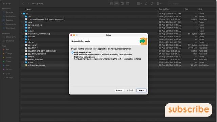Expand the doc folder
Screen dimensions: 217x122
tap(24, 28)
